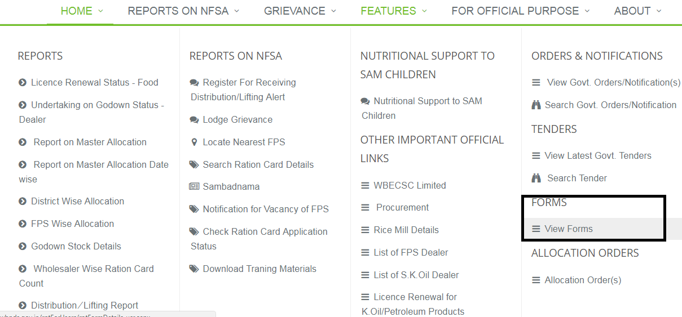The height and width of the screenshot is (317, 682).
Task: Open the FEATURES menu
Action: point(394,11)
